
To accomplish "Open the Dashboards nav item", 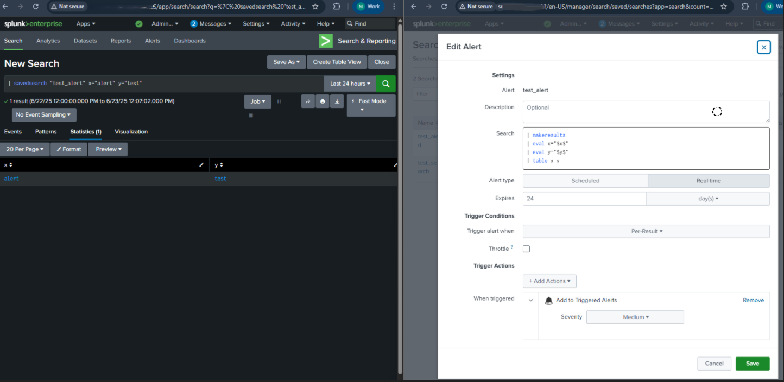I will (189, 41).
